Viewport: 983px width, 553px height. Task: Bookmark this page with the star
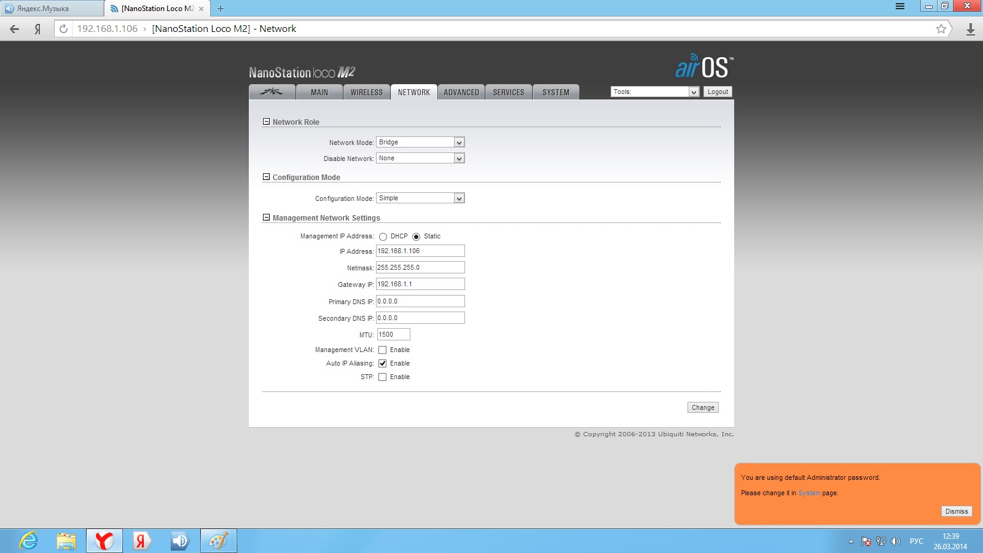point(941,29)
